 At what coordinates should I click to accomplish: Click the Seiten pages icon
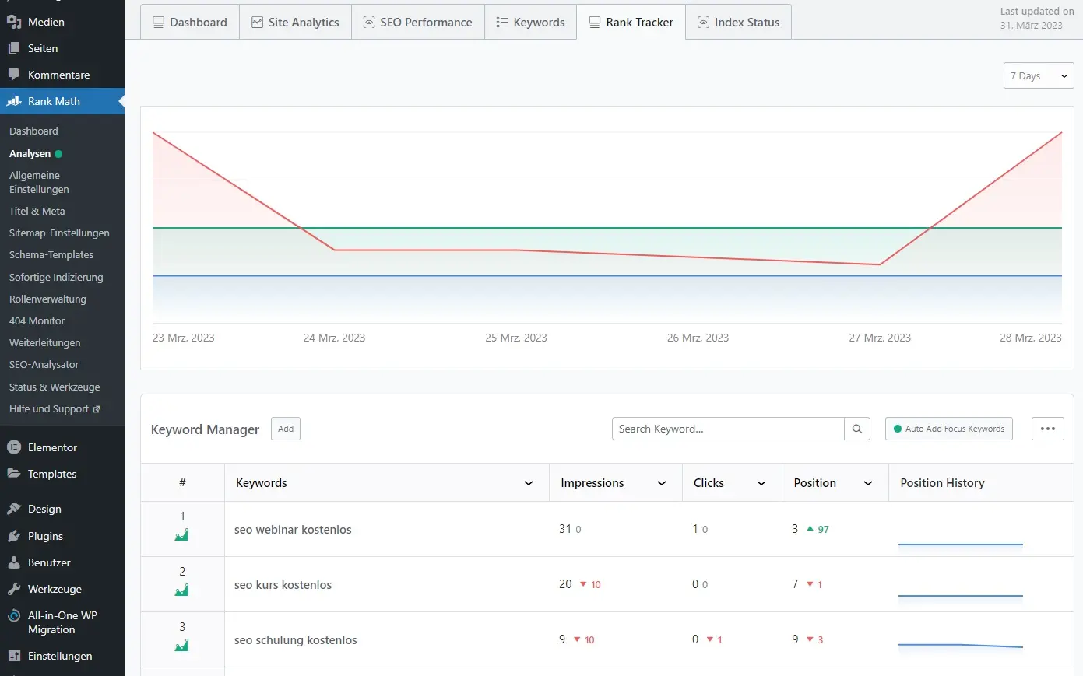14,48
